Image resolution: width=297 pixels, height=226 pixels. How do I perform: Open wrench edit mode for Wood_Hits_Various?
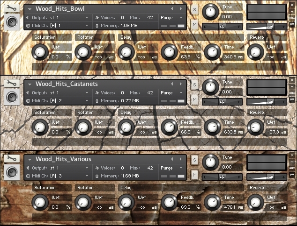(11, 158)
